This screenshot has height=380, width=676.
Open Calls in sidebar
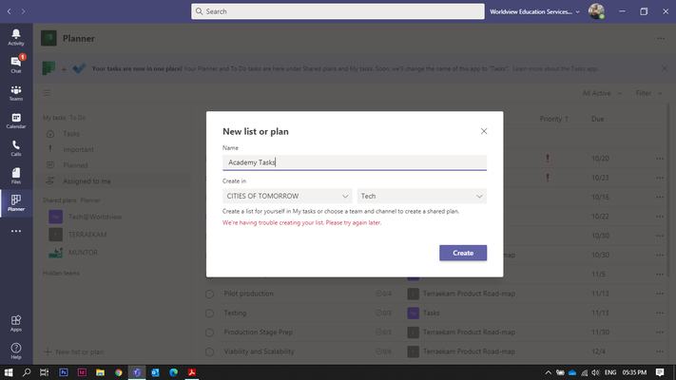point(16,148)
